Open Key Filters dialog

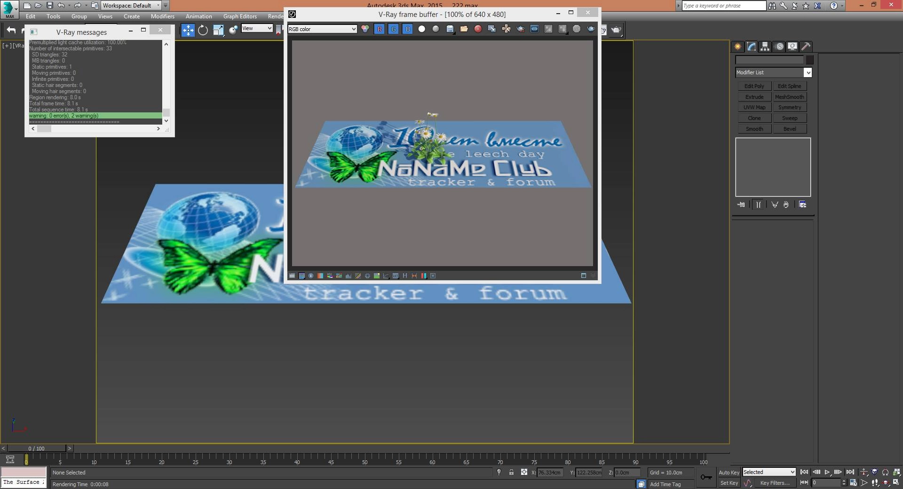(775, 483)
